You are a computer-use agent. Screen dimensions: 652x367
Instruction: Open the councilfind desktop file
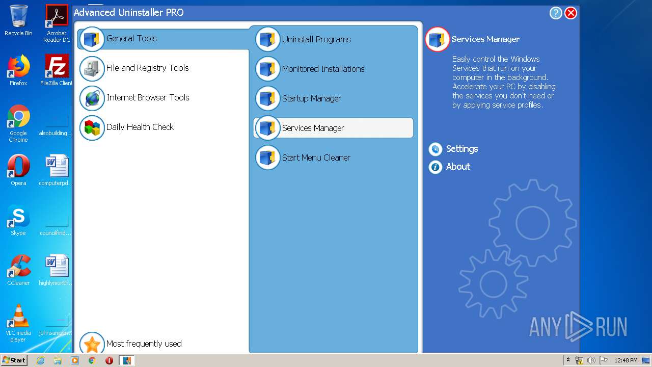pyautogui.click(x=57, y=224)
